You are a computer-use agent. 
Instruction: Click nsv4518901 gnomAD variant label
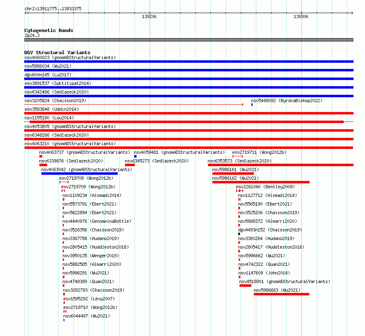285,281
